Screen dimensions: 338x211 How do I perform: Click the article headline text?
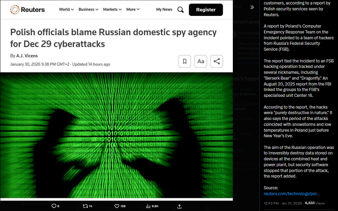113,38
